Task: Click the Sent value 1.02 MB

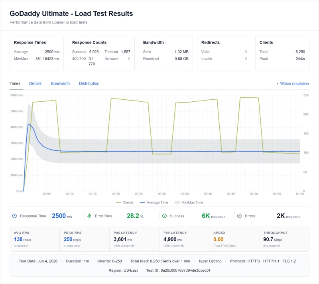Action: (181, 52)
